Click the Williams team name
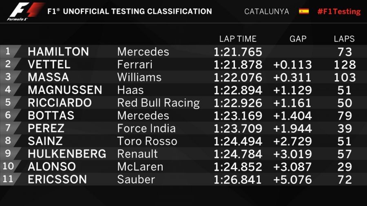The height and width of the screenshot is (206, 367). (x=139, y=77)
